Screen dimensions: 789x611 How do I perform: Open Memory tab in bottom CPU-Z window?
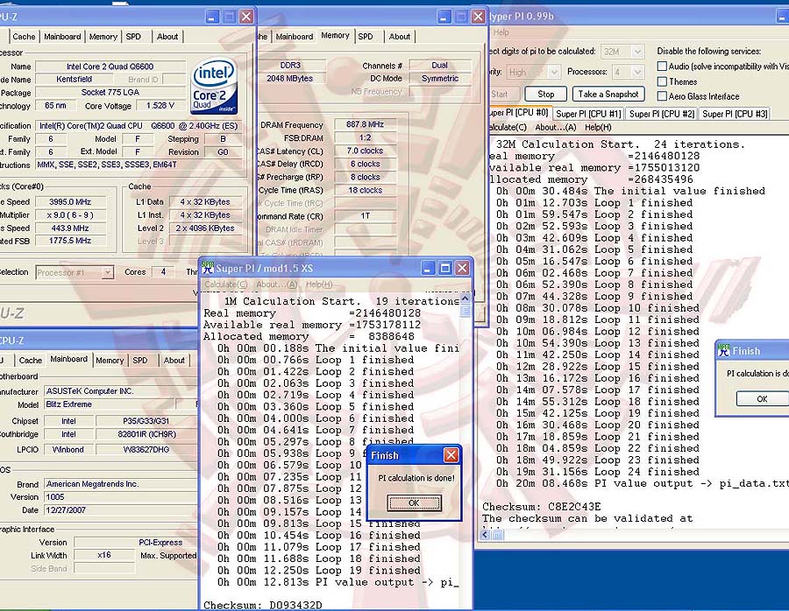click(110, 361)
